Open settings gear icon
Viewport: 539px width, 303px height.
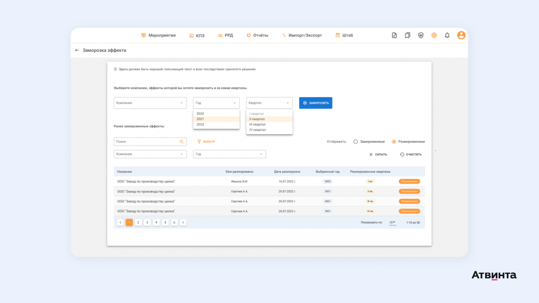click(434, 36)
